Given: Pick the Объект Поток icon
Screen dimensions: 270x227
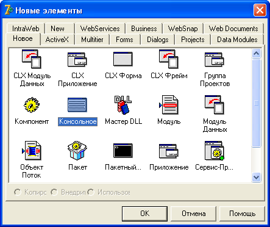Looking at the screenshot, I should (32, 151).
